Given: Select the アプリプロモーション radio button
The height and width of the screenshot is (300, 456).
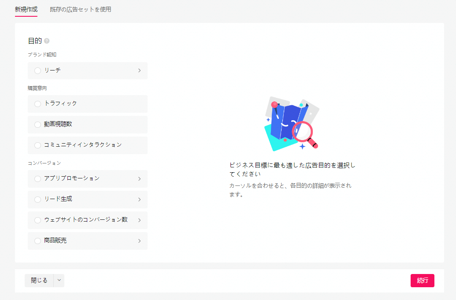Looking at the screenshot, I should [x=37, y=179].
